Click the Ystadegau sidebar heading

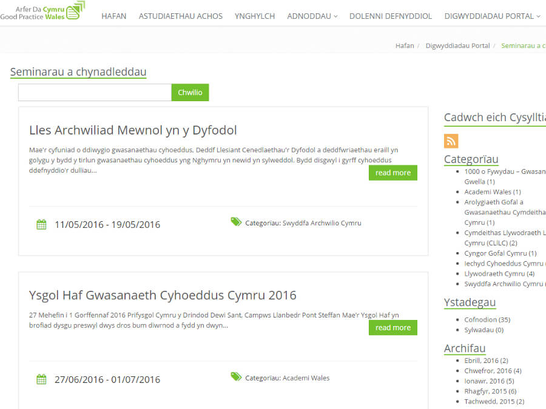pos(470,302)
